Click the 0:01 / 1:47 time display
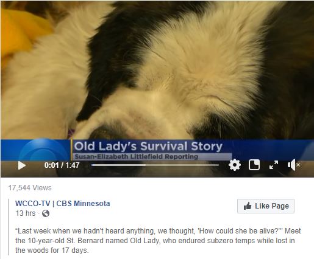314x259 pixels. (x=62, y=165)
